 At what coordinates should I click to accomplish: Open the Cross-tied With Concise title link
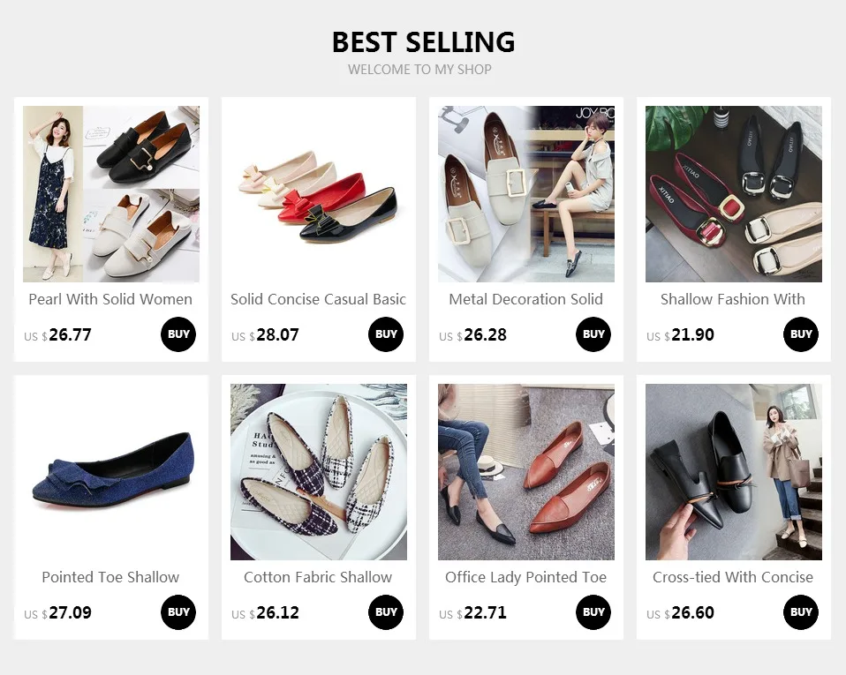[733, 577]
